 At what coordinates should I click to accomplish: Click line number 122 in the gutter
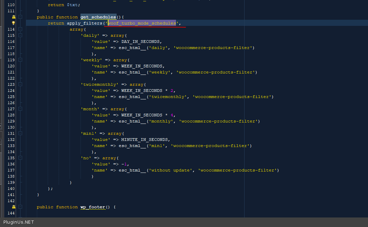click(11, 79)
